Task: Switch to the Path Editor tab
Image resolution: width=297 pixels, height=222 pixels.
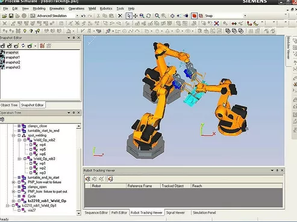Action: tap(119, 212)
